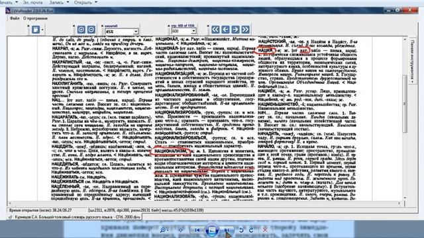Start the Photo Viewer slideshow with the center button

coord(212,230)
